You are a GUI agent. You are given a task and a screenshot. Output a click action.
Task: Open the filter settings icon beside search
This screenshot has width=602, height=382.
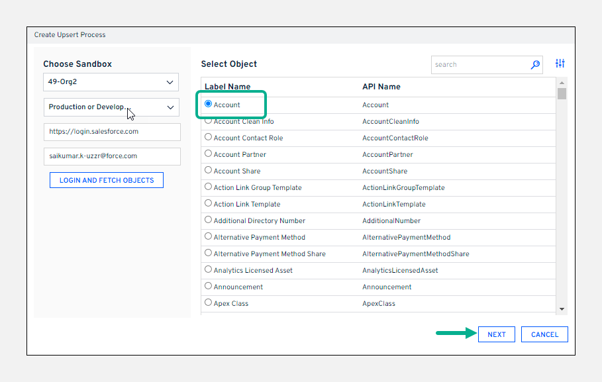(560, 63)
